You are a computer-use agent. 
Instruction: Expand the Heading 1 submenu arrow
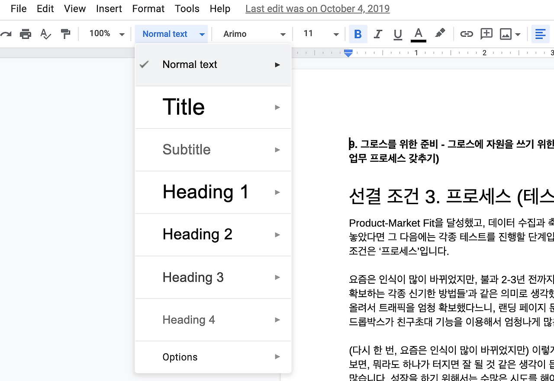point(277,192)
